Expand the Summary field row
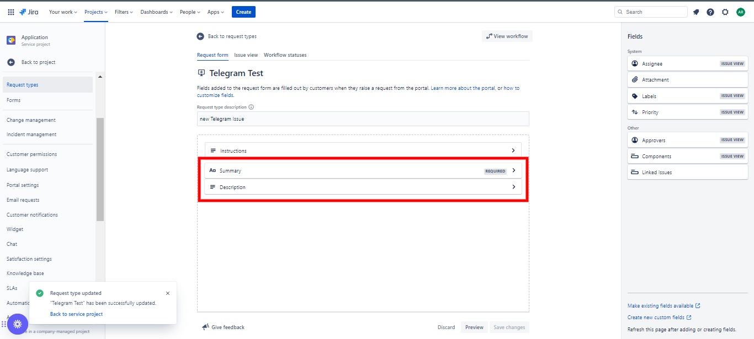Image resolution: width=754 pixels, height=339 pixels. pos(513,171)
